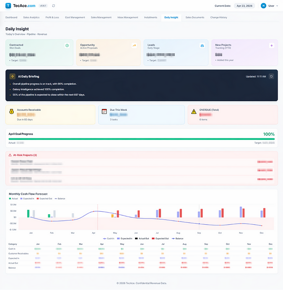Open the Sales Documents tab
Viewport: 283px width, 290px height.
pyautogui.click(x=195, y=18)
